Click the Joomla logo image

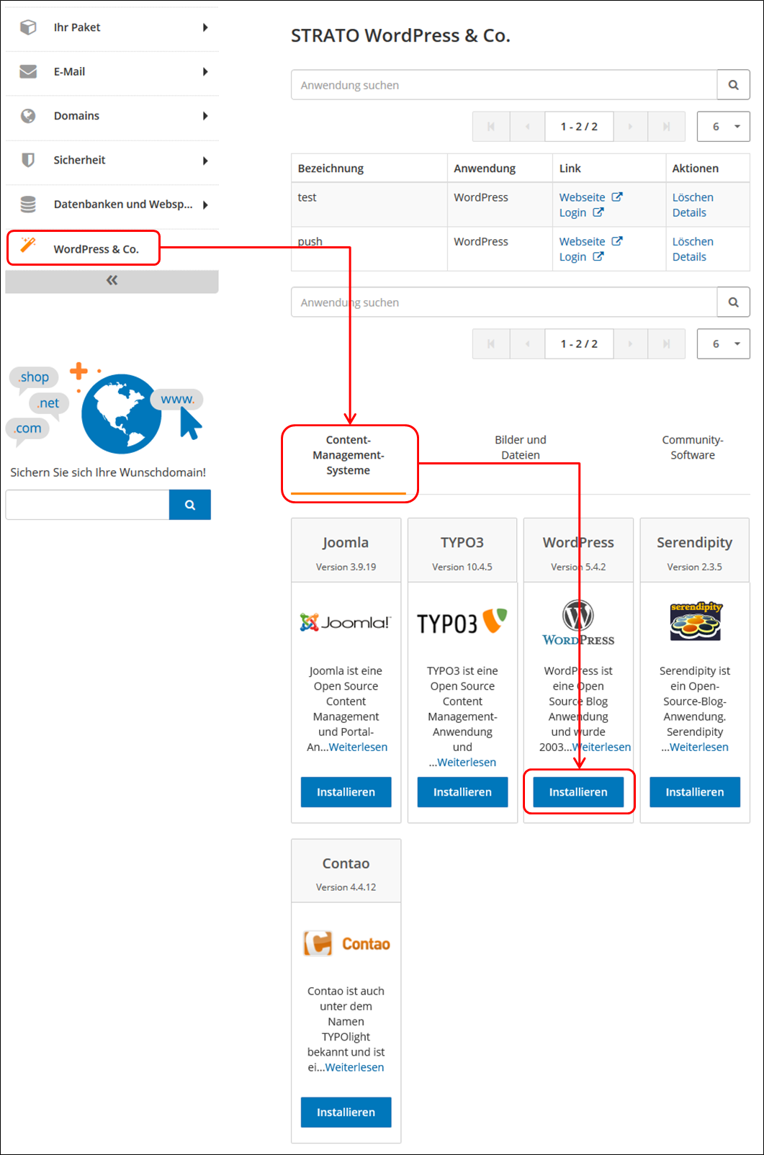click(x=346, y=622)
